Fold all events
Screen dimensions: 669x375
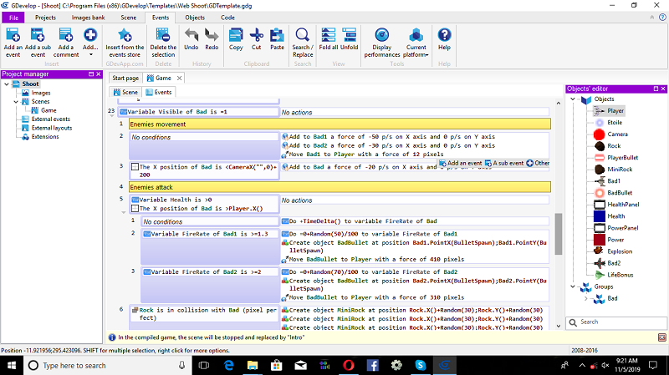pyautogui.click(x=327, y=35)
